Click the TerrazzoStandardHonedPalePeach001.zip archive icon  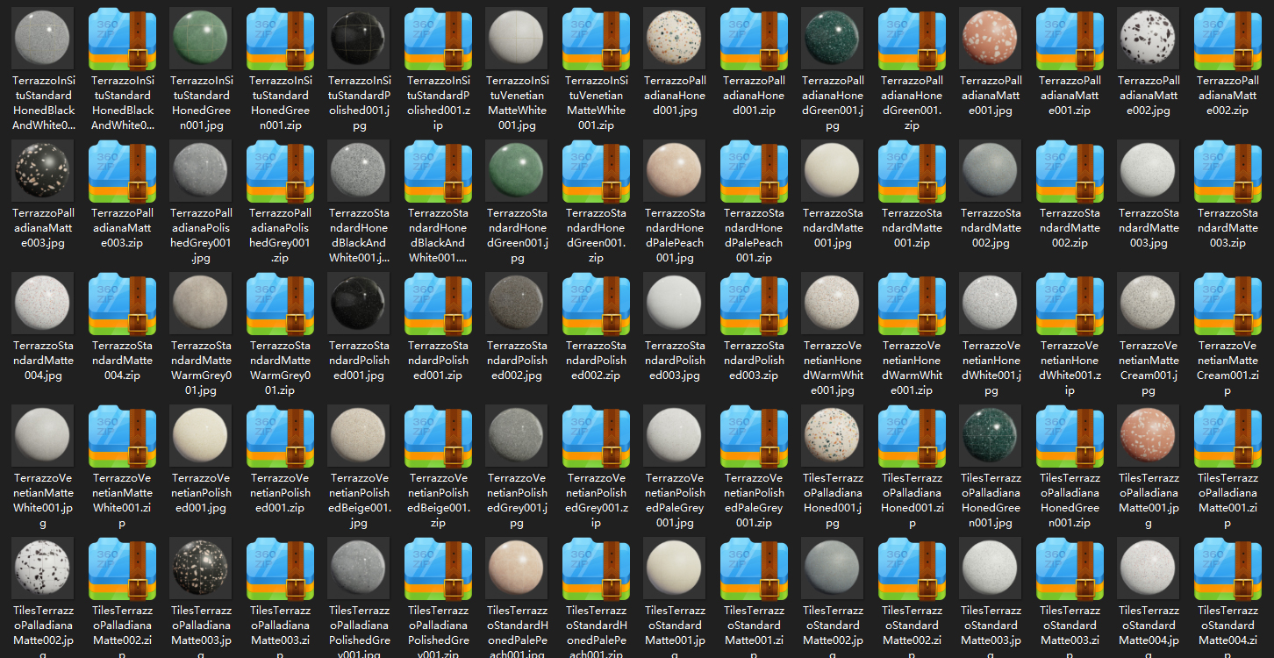click(x=755, y=172)
